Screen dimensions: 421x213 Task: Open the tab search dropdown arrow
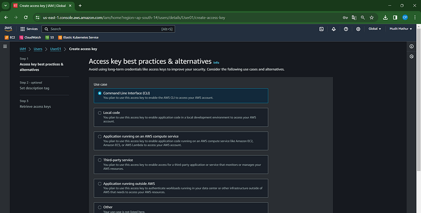coord(5,6)
